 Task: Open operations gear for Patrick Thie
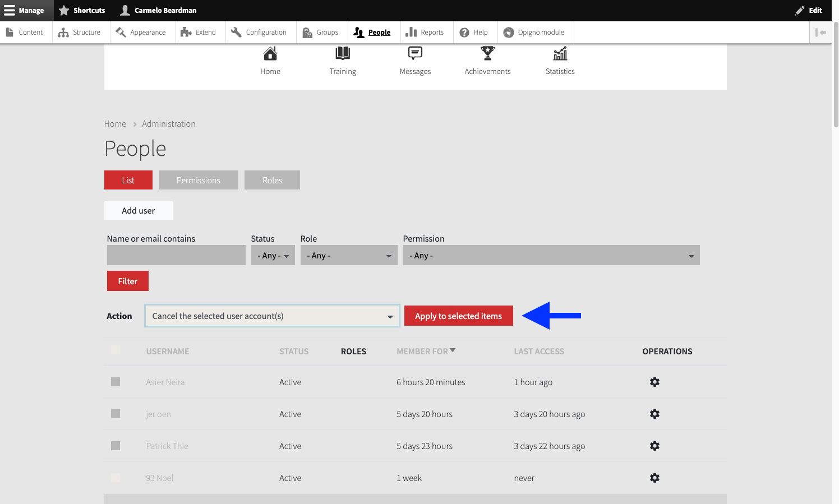point(654,446)
